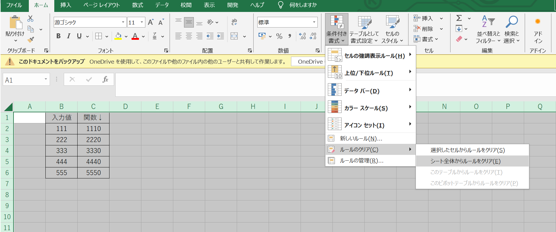
Task: Open the font name dropdown
Action: pyautogui.click(x=123, y=22)
